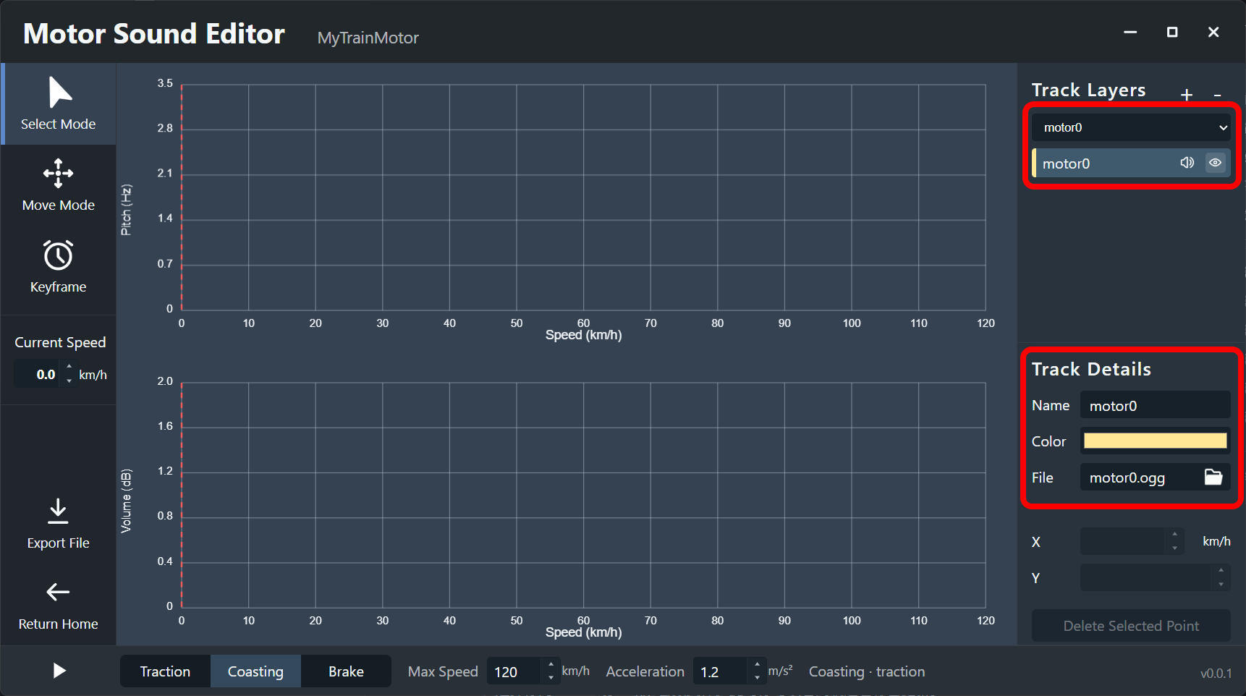Screen dimensions: 1246x696
Task: Hide motor0 track using eye icon
Action: tap(1216, 163)
